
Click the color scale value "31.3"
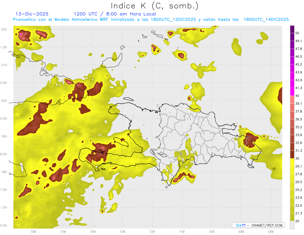pos(299,151)
